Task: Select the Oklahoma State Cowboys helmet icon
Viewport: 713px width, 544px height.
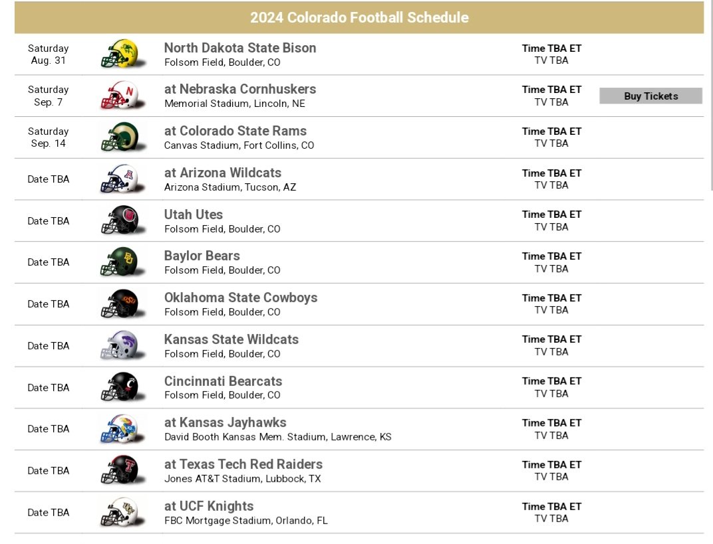Action: coord(122,304)
